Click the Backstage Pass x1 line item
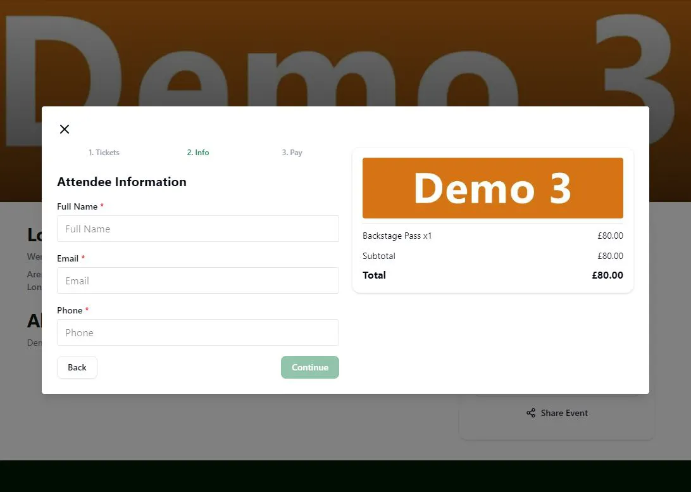The width and height of the screenshot is (691, 492). point(397,236)
